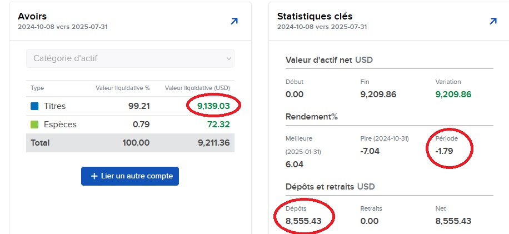509x234 pixels.
Task: Sort by the Type column header
Action: click(x=37, y=88)
